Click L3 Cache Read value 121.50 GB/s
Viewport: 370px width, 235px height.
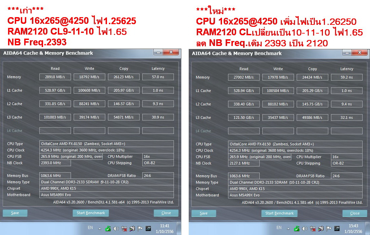pos(244,117)
